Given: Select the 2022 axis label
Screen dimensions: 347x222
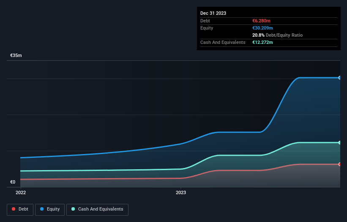Looking at the screenshot, I should (21, 192).
